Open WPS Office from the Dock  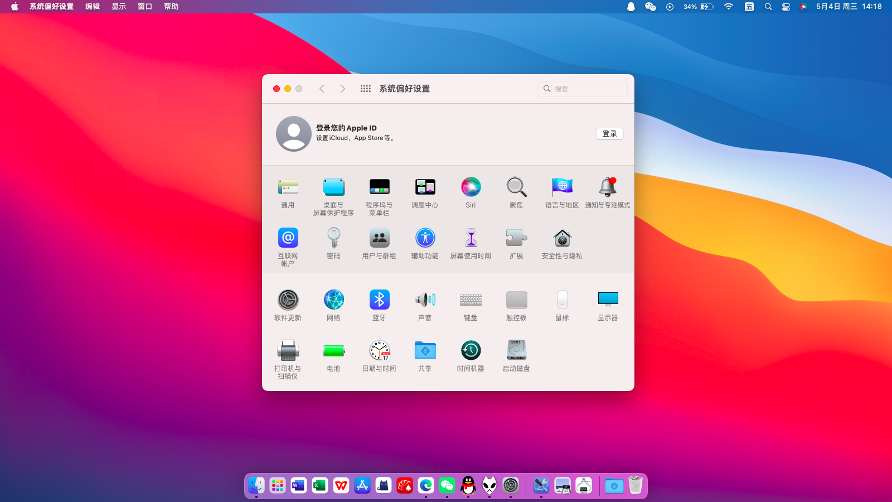341,486
